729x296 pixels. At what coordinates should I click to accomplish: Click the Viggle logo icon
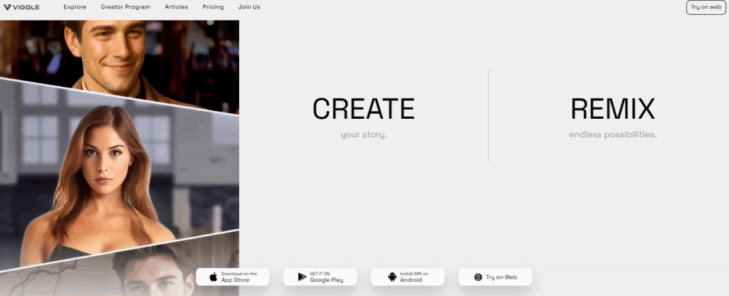coord(7,7)
